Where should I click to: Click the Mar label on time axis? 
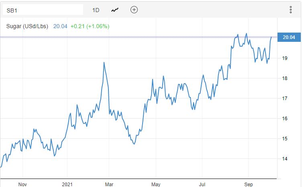pos(109,184)
